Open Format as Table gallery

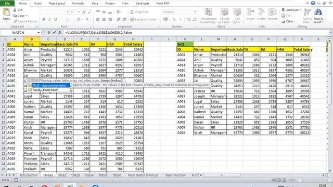pyautogui.click(x=224, y=16)
